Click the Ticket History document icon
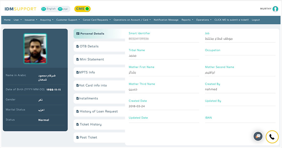Viewport: 282px width, 148px height. point(78,124)
